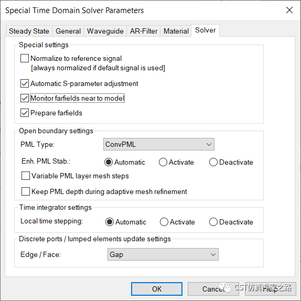Open the Material tab
Screen dimensions: 301x301
[x=176, y=31]
